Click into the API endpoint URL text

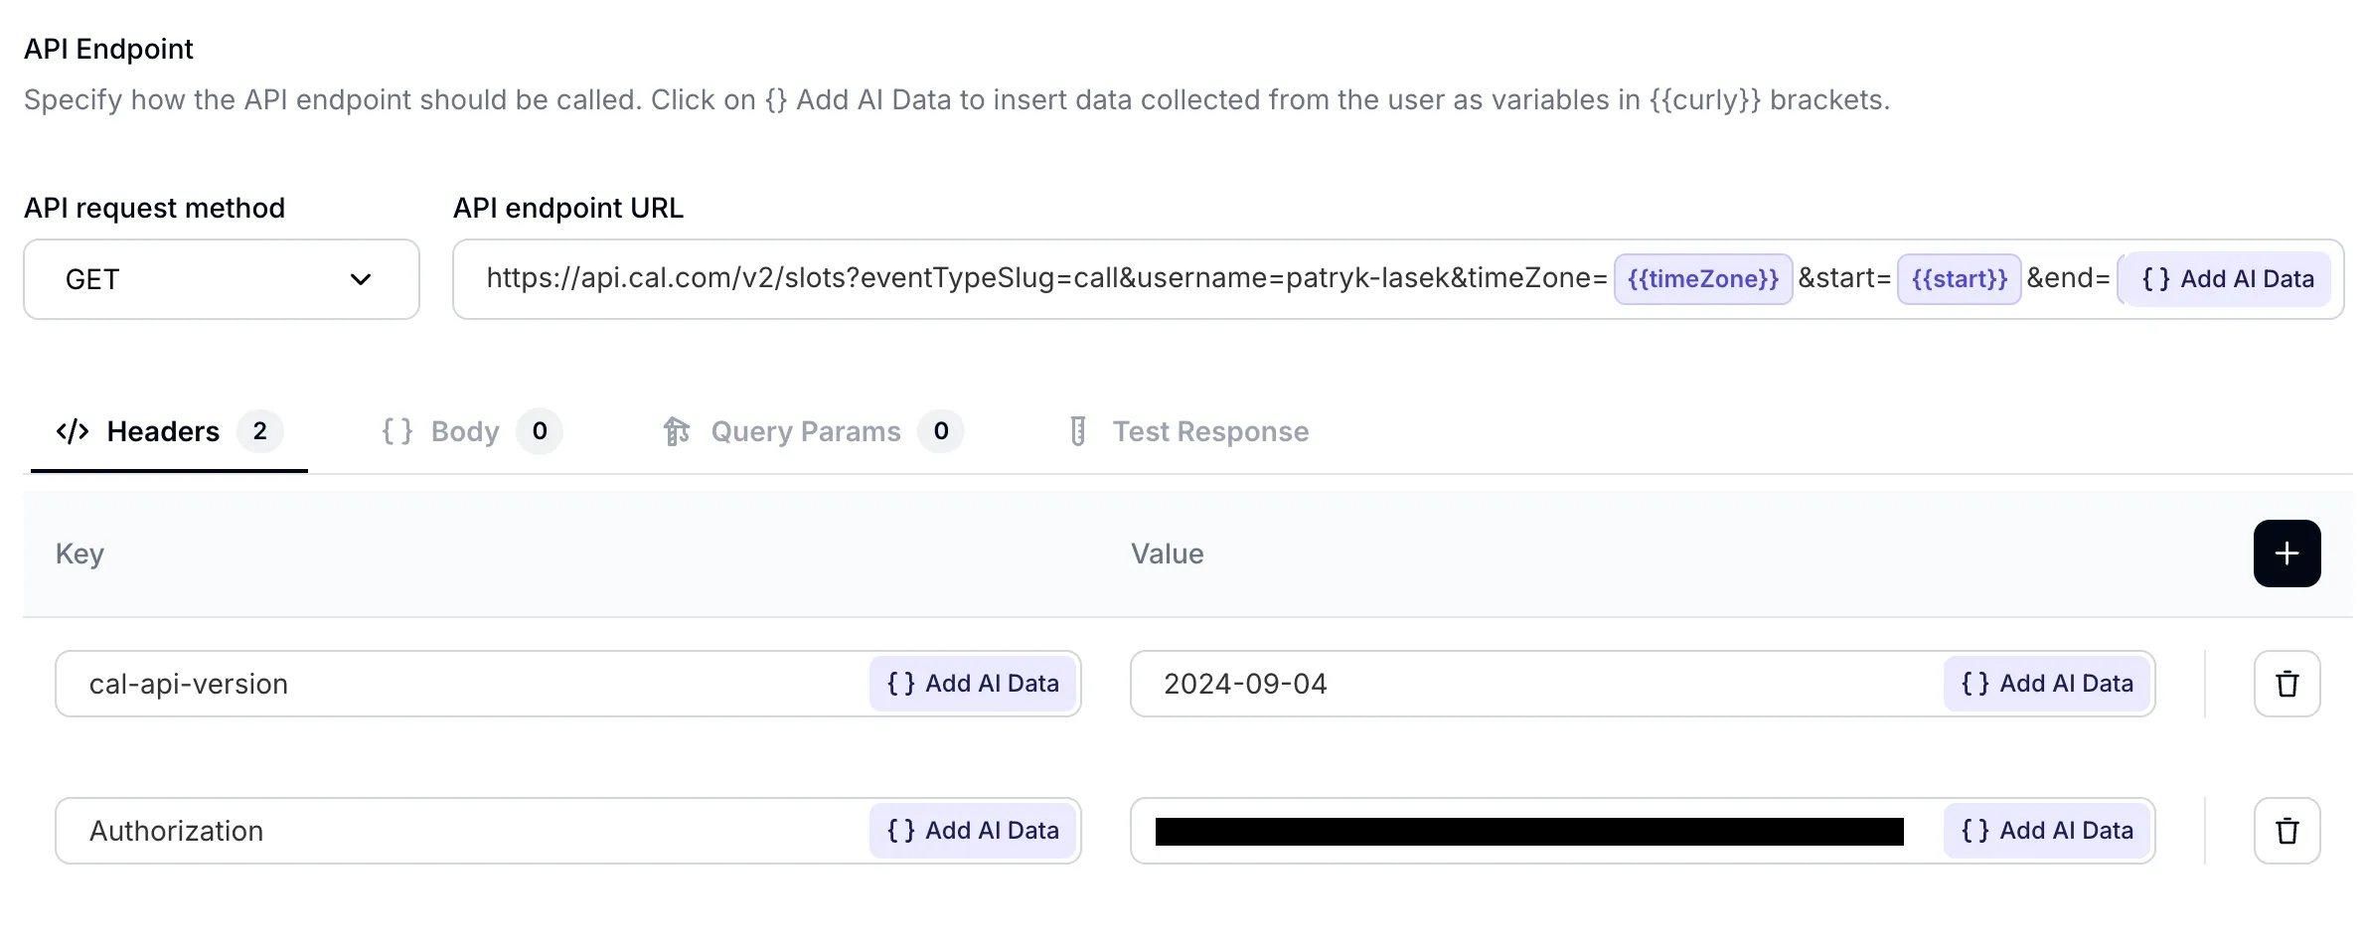[x=1043, y=279]
